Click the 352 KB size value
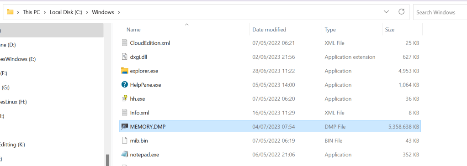 (411, 155)
